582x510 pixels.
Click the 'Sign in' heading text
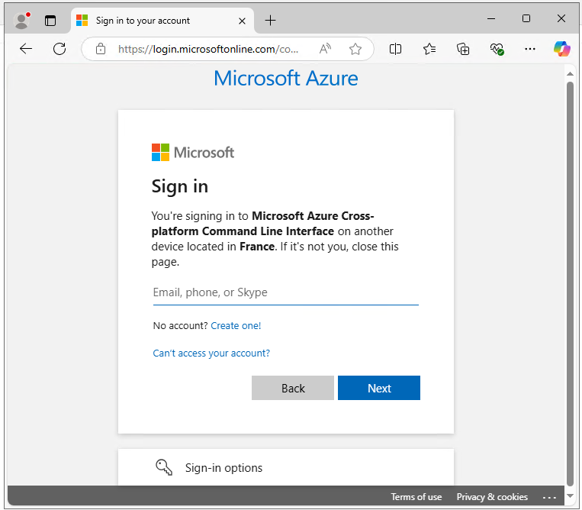tap(180, 186)
